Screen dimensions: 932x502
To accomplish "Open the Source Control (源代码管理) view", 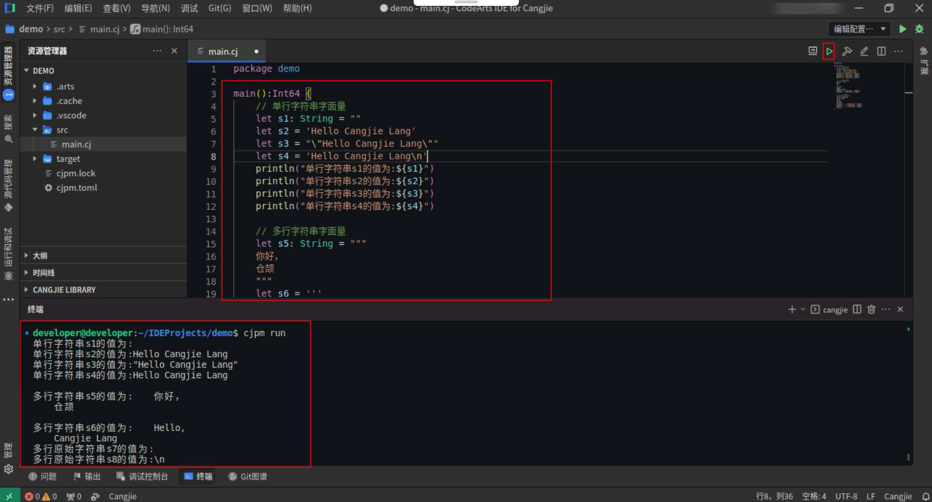I will click(8, 185).
